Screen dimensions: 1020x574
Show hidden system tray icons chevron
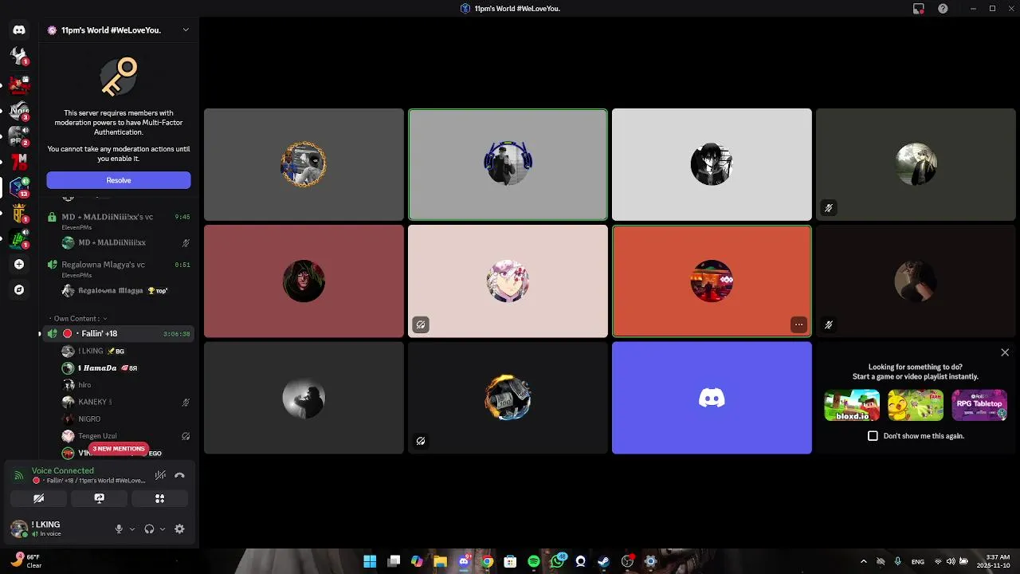click(864, 561)
